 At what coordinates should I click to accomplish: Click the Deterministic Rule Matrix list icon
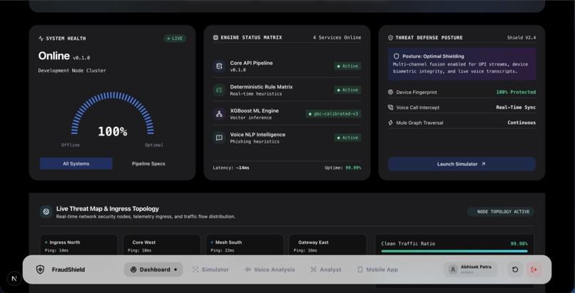pos(219,90)
